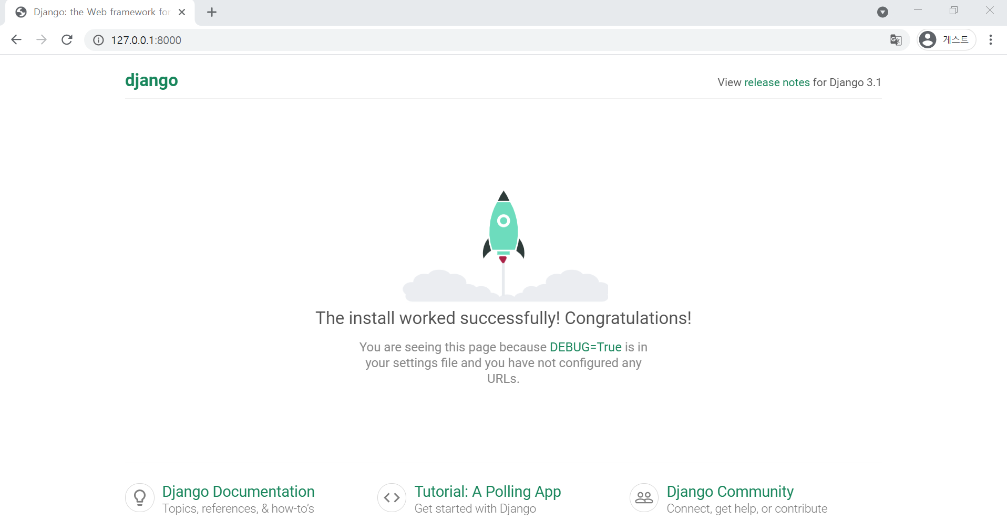Click 'Get started with Django' text
Image resolution: width=1007 pixels, height=531 pixels.
[x=475, y=508]
